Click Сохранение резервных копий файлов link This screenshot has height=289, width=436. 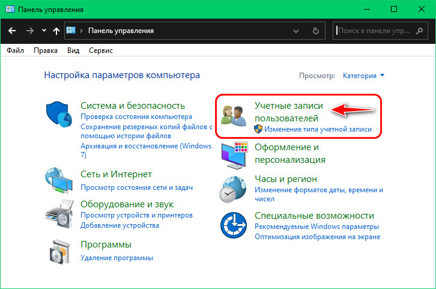click(147, 132)
